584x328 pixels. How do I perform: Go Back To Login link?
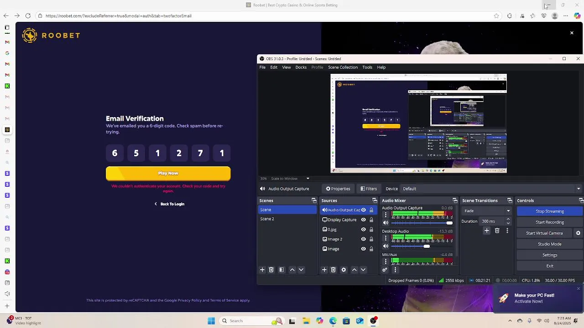(169, 204)
